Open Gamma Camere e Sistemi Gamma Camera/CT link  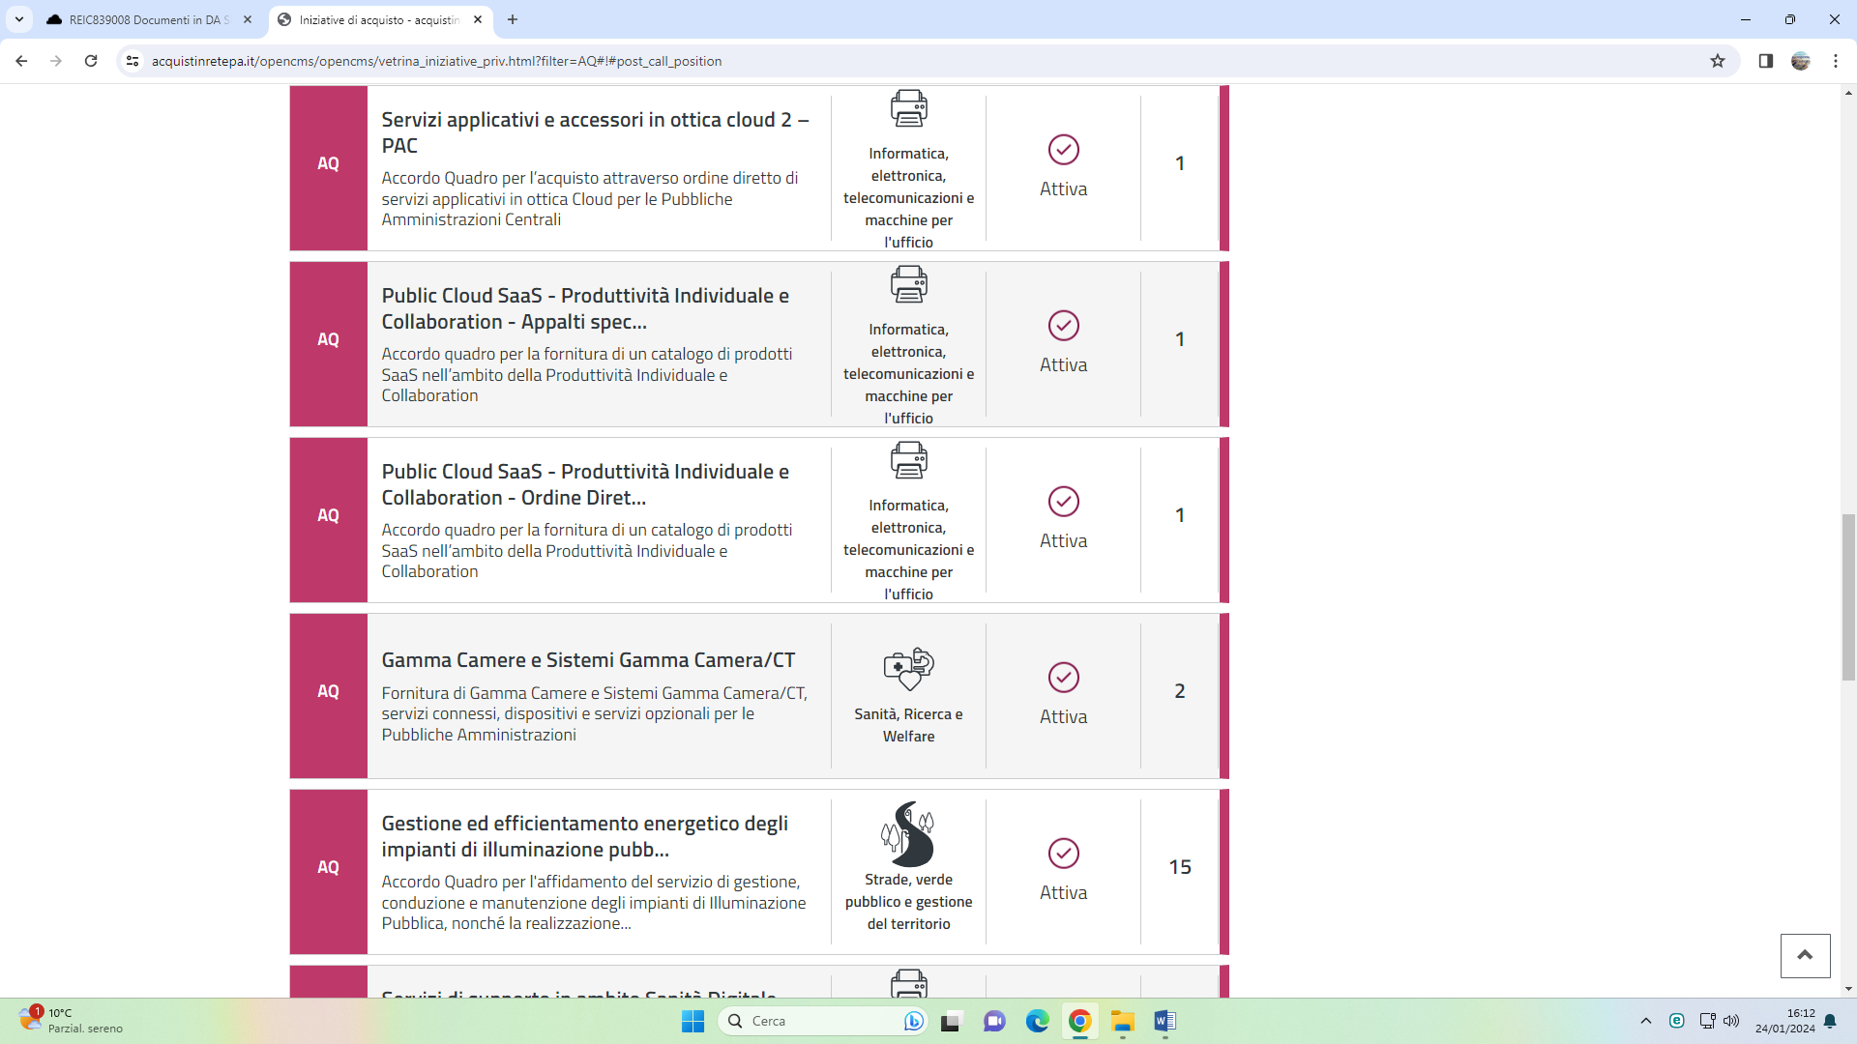(588, 660)
